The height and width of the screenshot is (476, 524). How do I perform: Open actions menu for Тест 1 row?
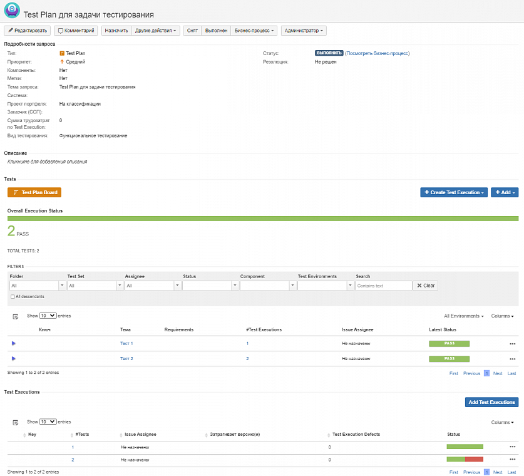pyautogui.click(x=512, y=344)
